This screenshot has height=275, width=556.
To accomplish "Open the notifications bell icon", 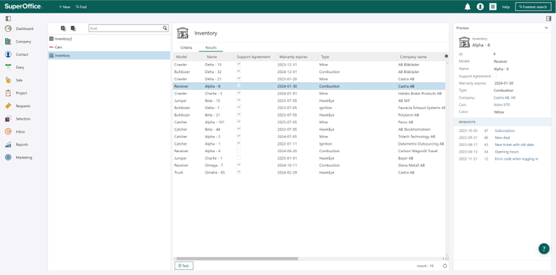I will tap(467, 7).
